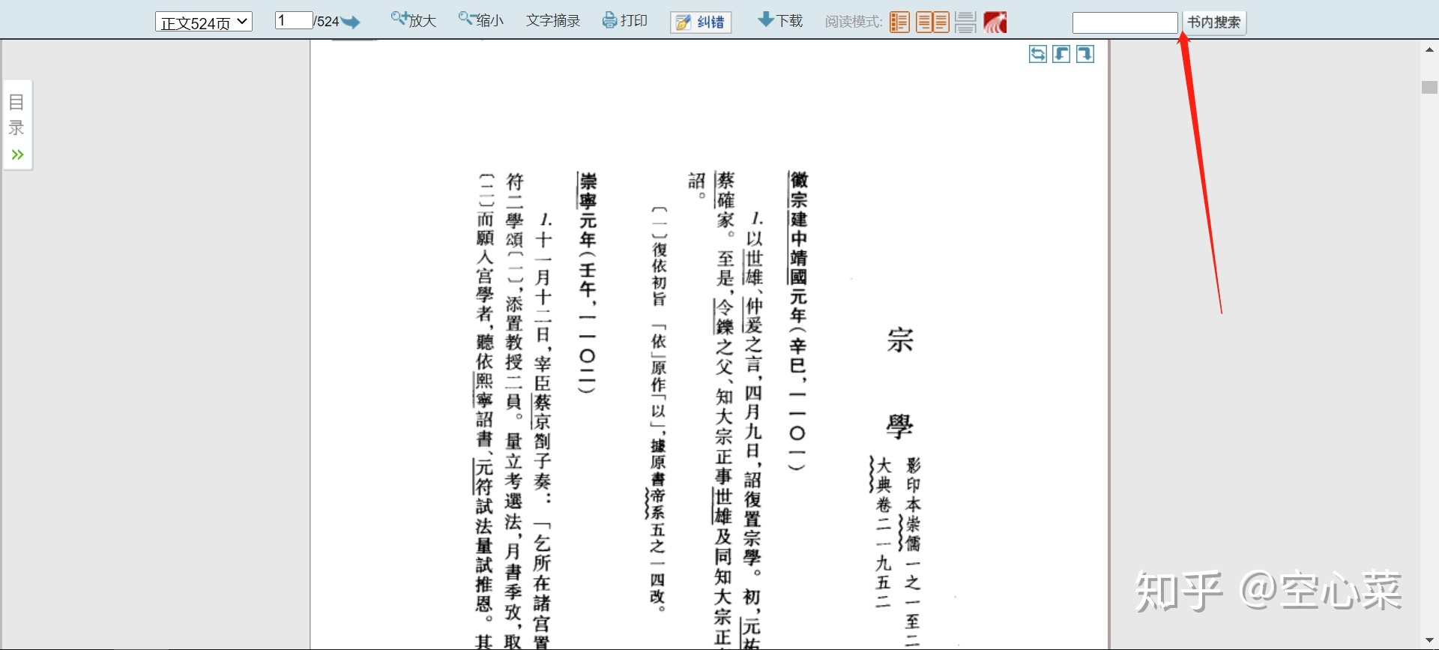Image resolution: width=1439 pixels, height=650 pixels.
Task: Click the vertical scrollbar thumb
Action: pyautogui.click(x=1429, y=87)
